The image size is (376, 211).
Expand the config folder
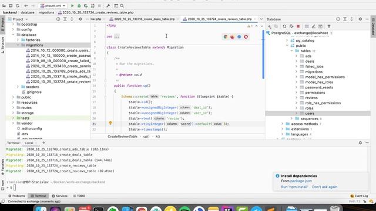(x=13, y=30)
